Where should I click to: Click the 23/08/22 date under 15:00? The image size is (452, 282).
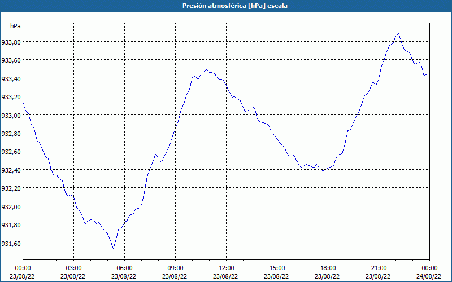pos(276,276)
